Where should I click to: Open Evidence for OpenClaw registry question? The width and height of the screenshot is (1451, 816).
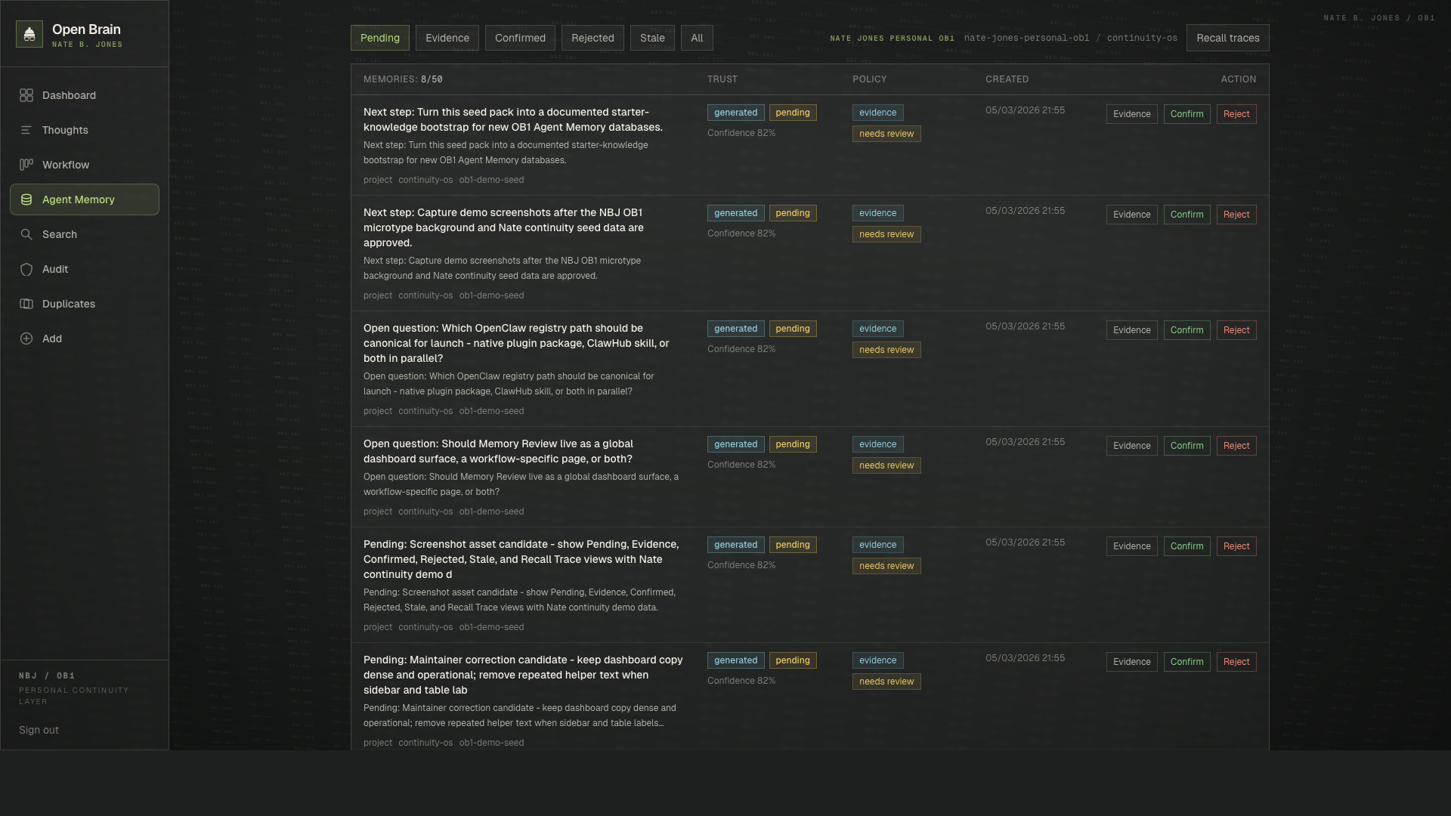[1131, 330]
